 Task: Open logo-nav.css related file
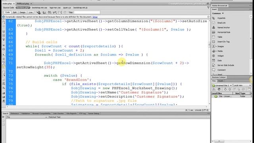click(55, 8)
